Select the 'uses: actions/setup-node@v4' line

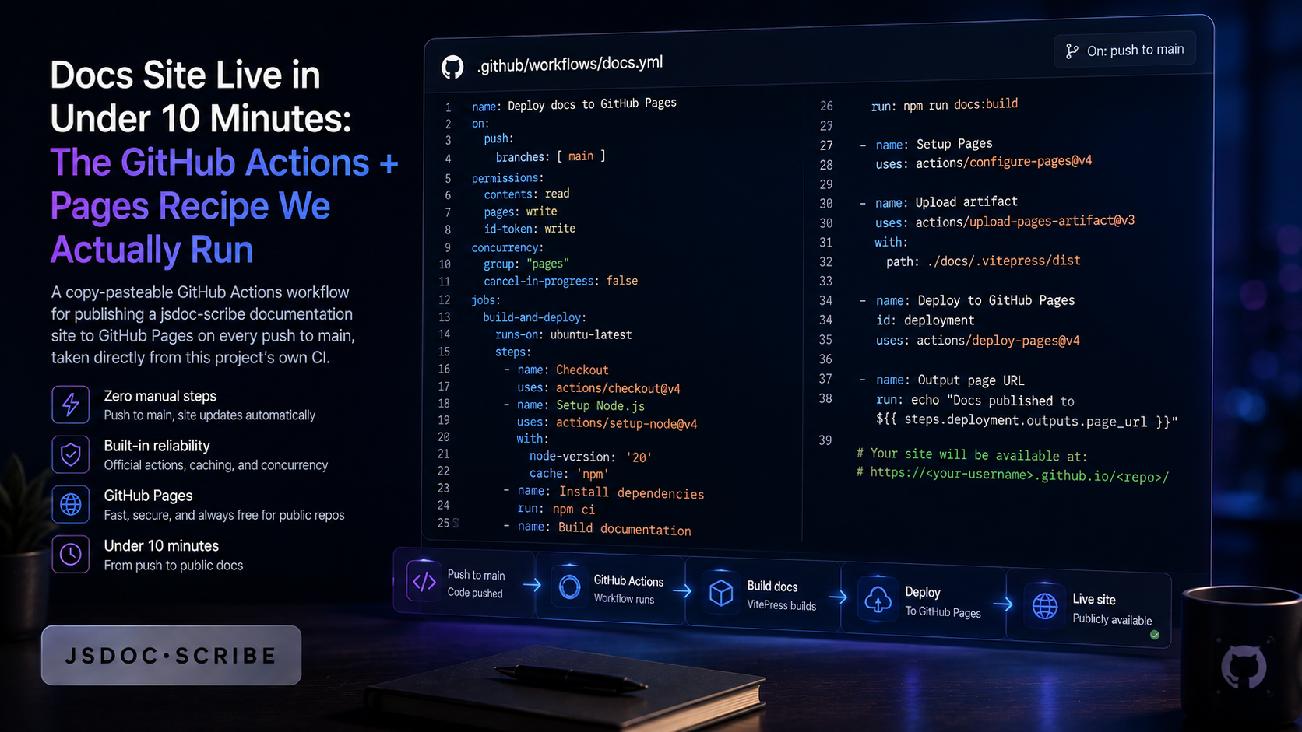[607, 422]
